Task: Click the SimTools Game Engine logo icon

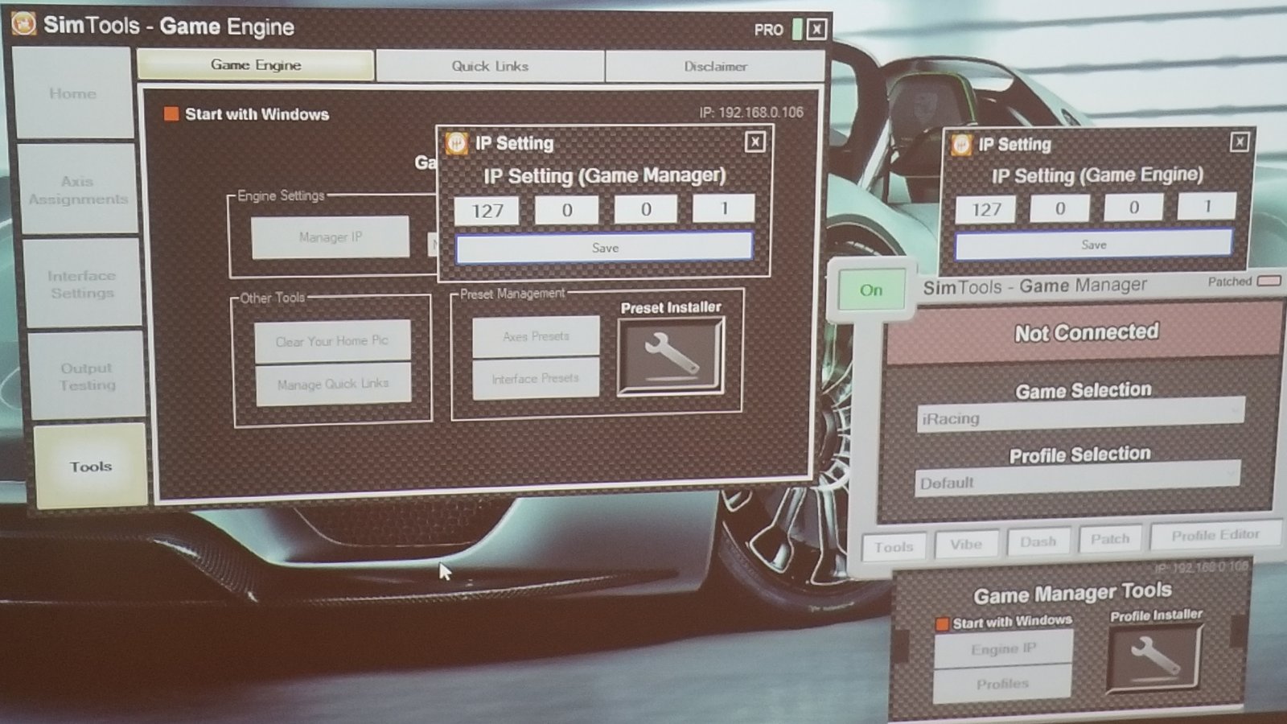Action: [x=23, y=24]
